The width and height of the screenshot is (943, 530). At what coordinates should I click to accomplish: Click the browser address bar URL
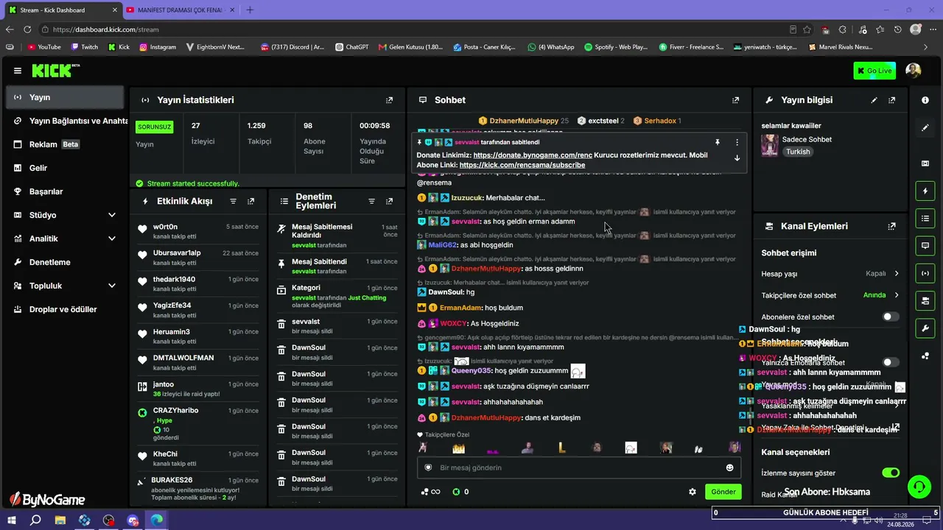pos(106,29)
